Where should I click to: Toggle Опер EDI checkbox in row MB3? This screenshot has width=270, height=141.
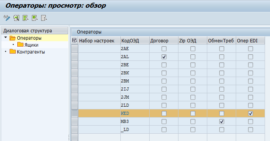250,121
